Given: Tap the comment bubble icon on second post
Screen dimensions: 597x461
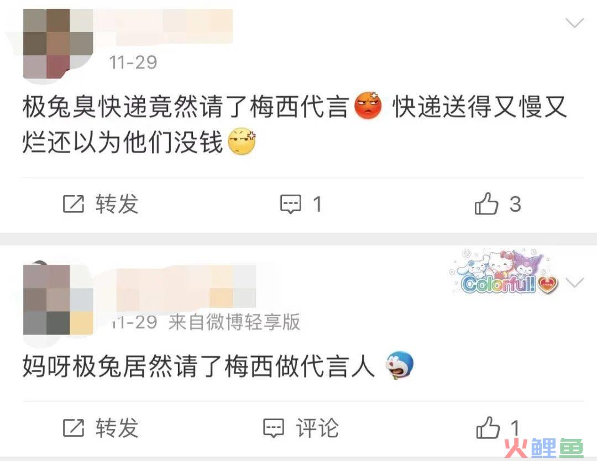Looking at the screenshot, I should tap(274, 428).
